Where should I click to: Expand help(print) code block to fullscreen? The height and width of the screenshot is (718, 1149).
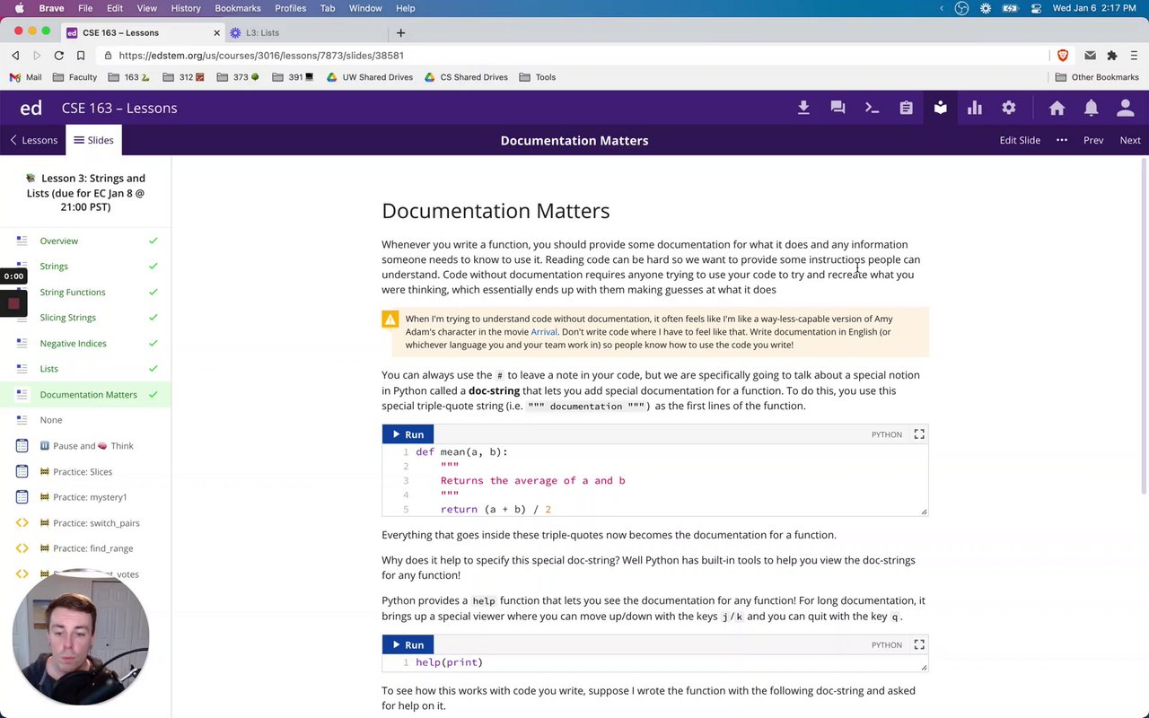point(919,644)
